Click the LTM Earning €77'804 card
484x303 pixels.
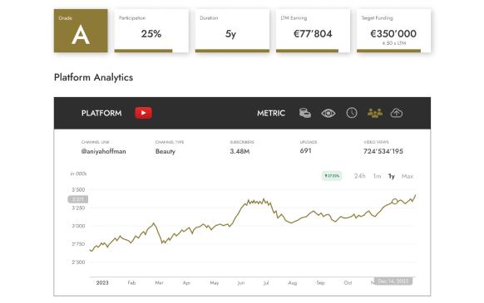pyautogui.click(x=313, y=31)
